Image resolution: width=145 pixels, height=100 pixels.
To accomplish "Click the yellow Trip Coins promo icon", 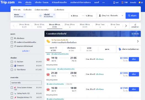I will [x=48, y=41].
